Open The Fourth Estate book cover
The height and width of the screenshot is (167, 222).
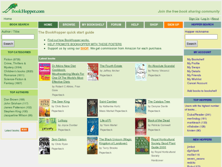(93, 72)
